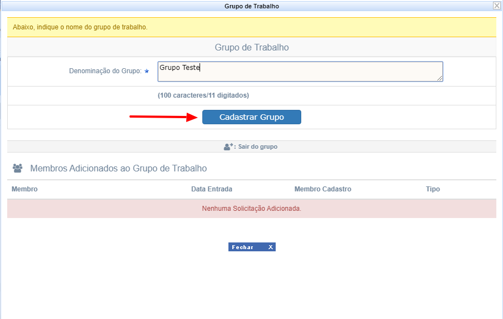Click the Fechar button label
Viewport: 503px width, 319px height.
(243, 247)
